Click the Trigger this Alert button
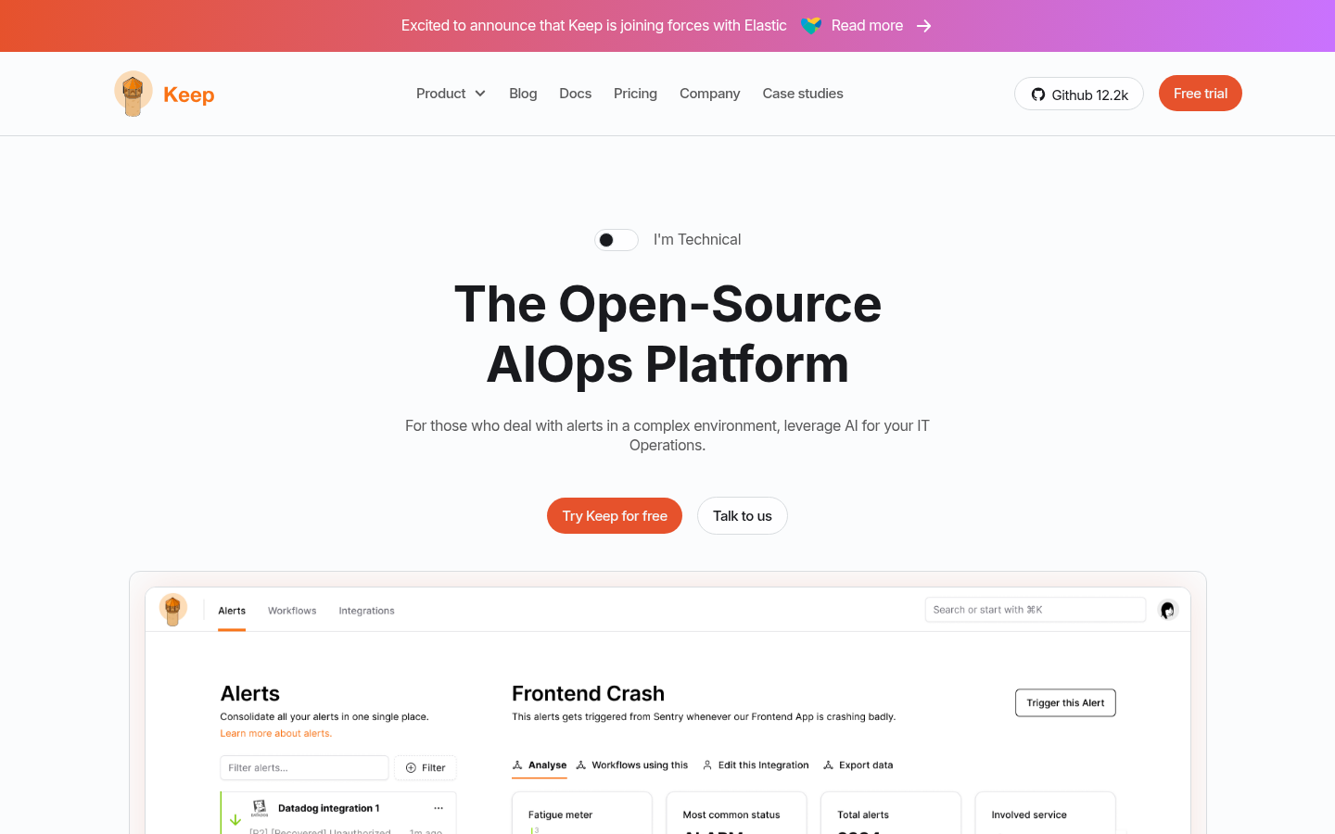This screenshot has height=834, width=1335. pos(1065,703)
